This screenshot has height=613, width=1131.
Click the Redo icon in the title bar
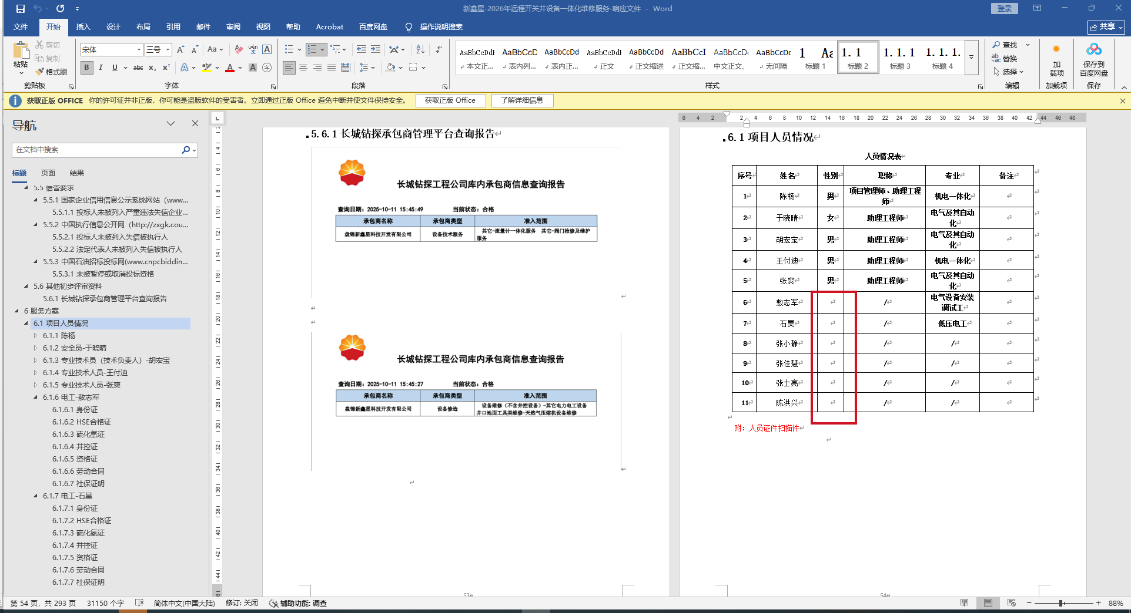(x=61, y=9)
